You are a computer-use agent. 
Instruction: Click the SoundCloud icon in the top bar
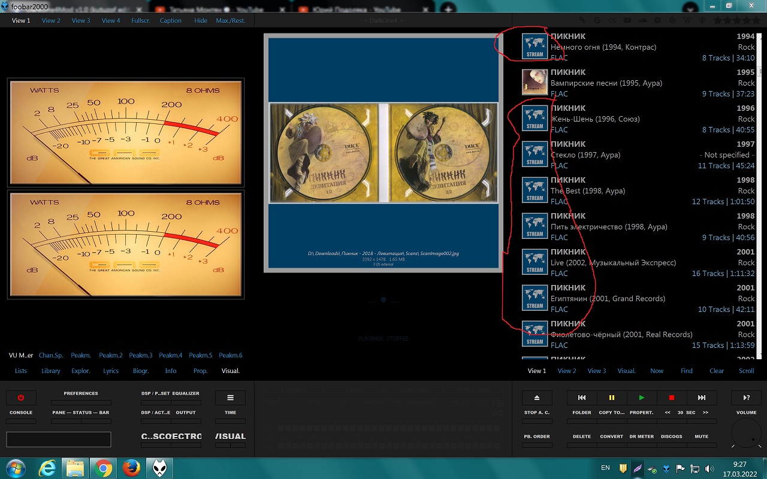pos(643,20)
